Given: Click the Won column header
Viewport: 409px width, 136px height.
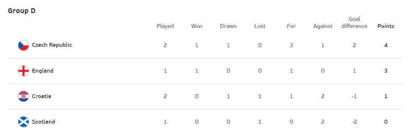Looking at the screenshot, I should (197, 26).
